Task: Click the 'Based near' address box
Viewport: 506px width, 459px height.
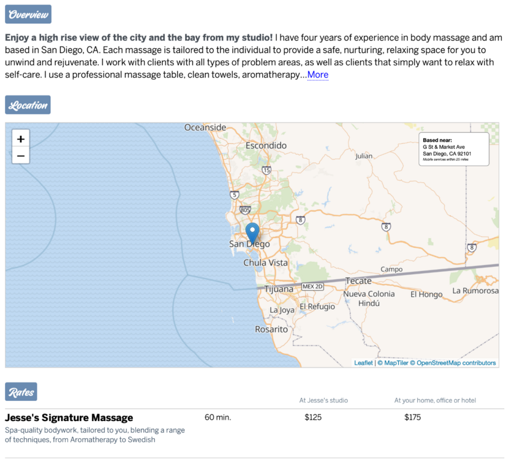Action: [453, 149]
